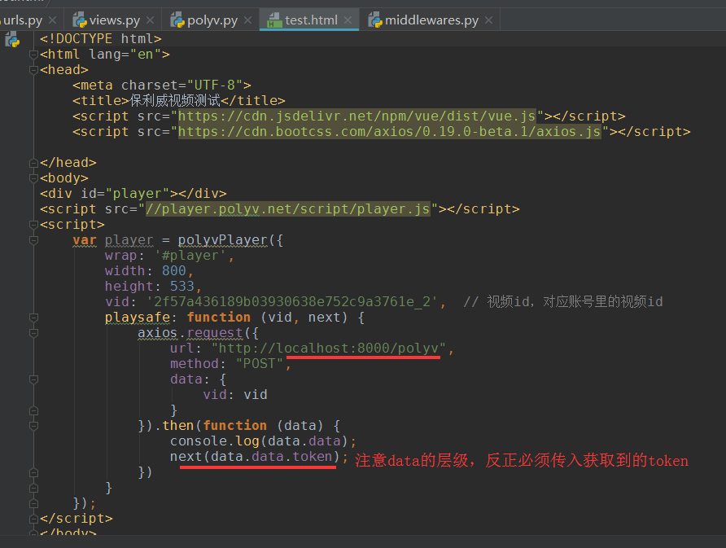Fold the inline <script> block
726x548 pixels.
point(33,225)
